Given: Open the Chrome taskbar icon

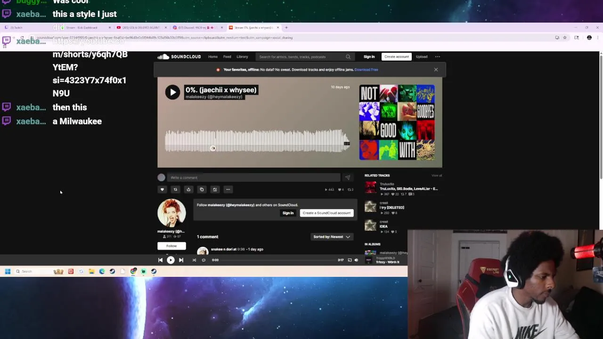Looking at the screenshot, I should tap(133, 271).
